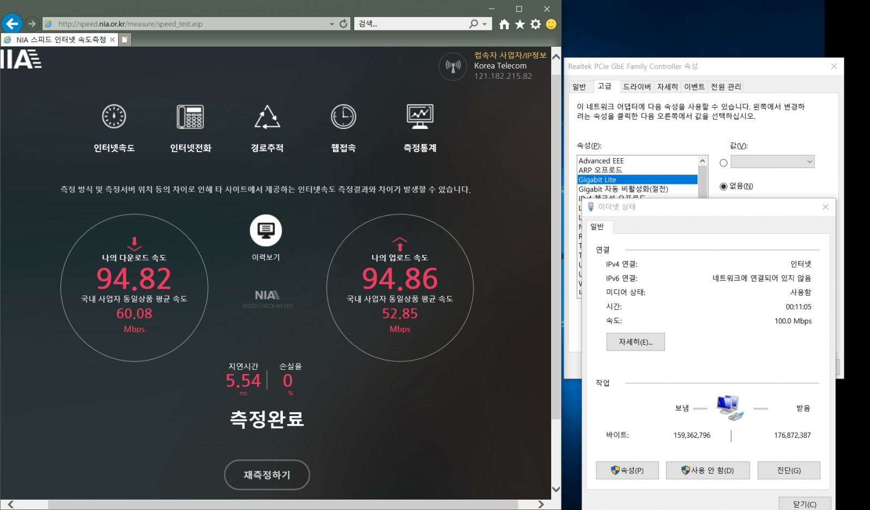Click the 자세히(E)... button
870x510 pixels.
click(x=635, y=342)
